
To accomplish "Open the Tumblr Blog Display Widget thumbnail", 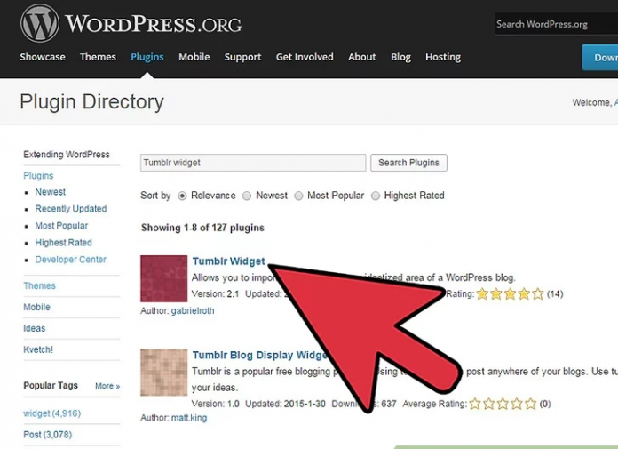I will (163, 372).
